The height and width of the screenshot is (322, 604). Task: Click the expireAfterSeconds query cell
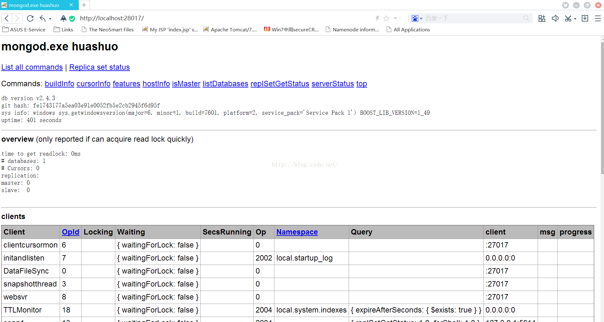pyautogui.click(x=416, y=310)
